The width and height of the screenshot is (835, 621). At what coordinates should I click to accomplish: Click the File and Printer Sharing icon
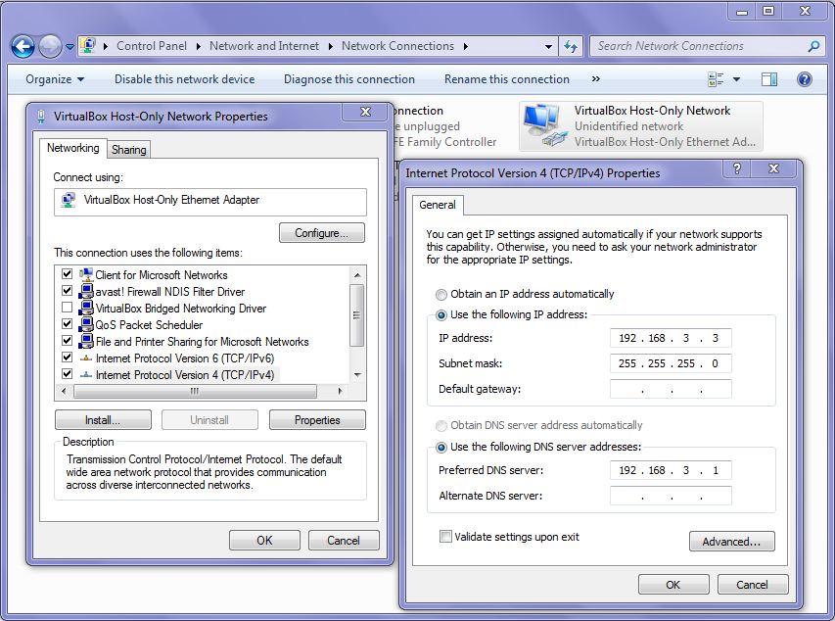[x=86, y=341]
